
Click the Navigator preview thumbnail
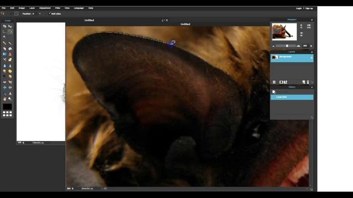(285, 32)
